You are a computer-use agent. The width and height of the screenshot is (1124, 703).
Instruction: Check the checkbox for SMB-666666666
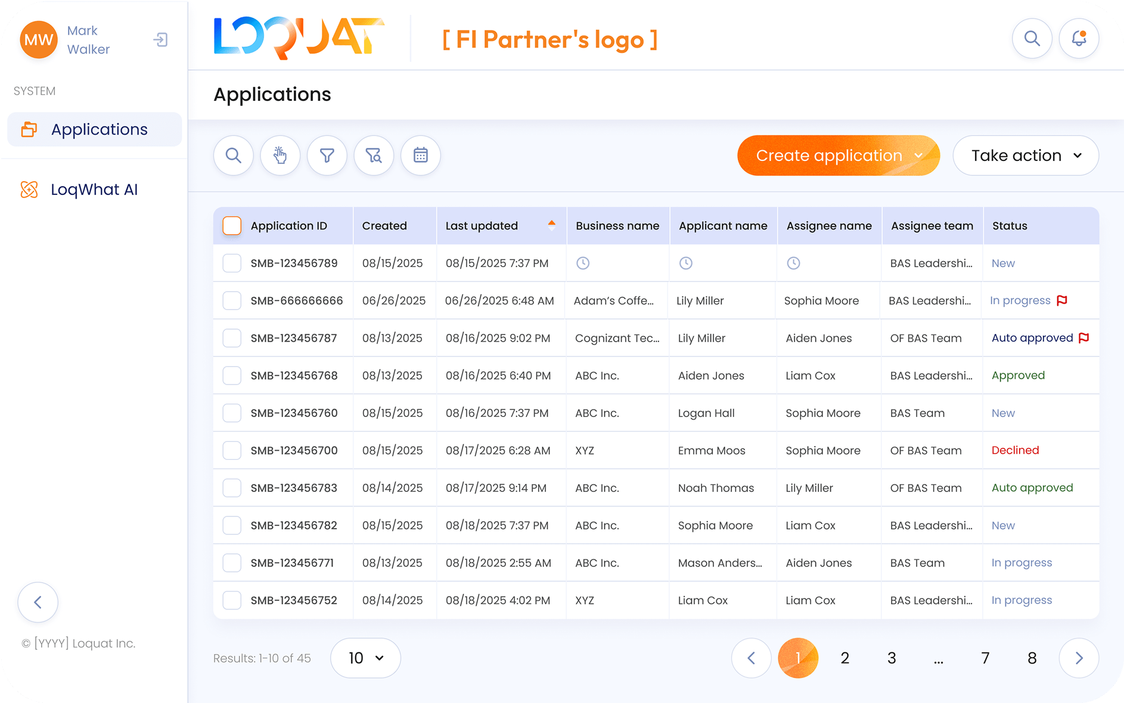[x=232, y=300]
